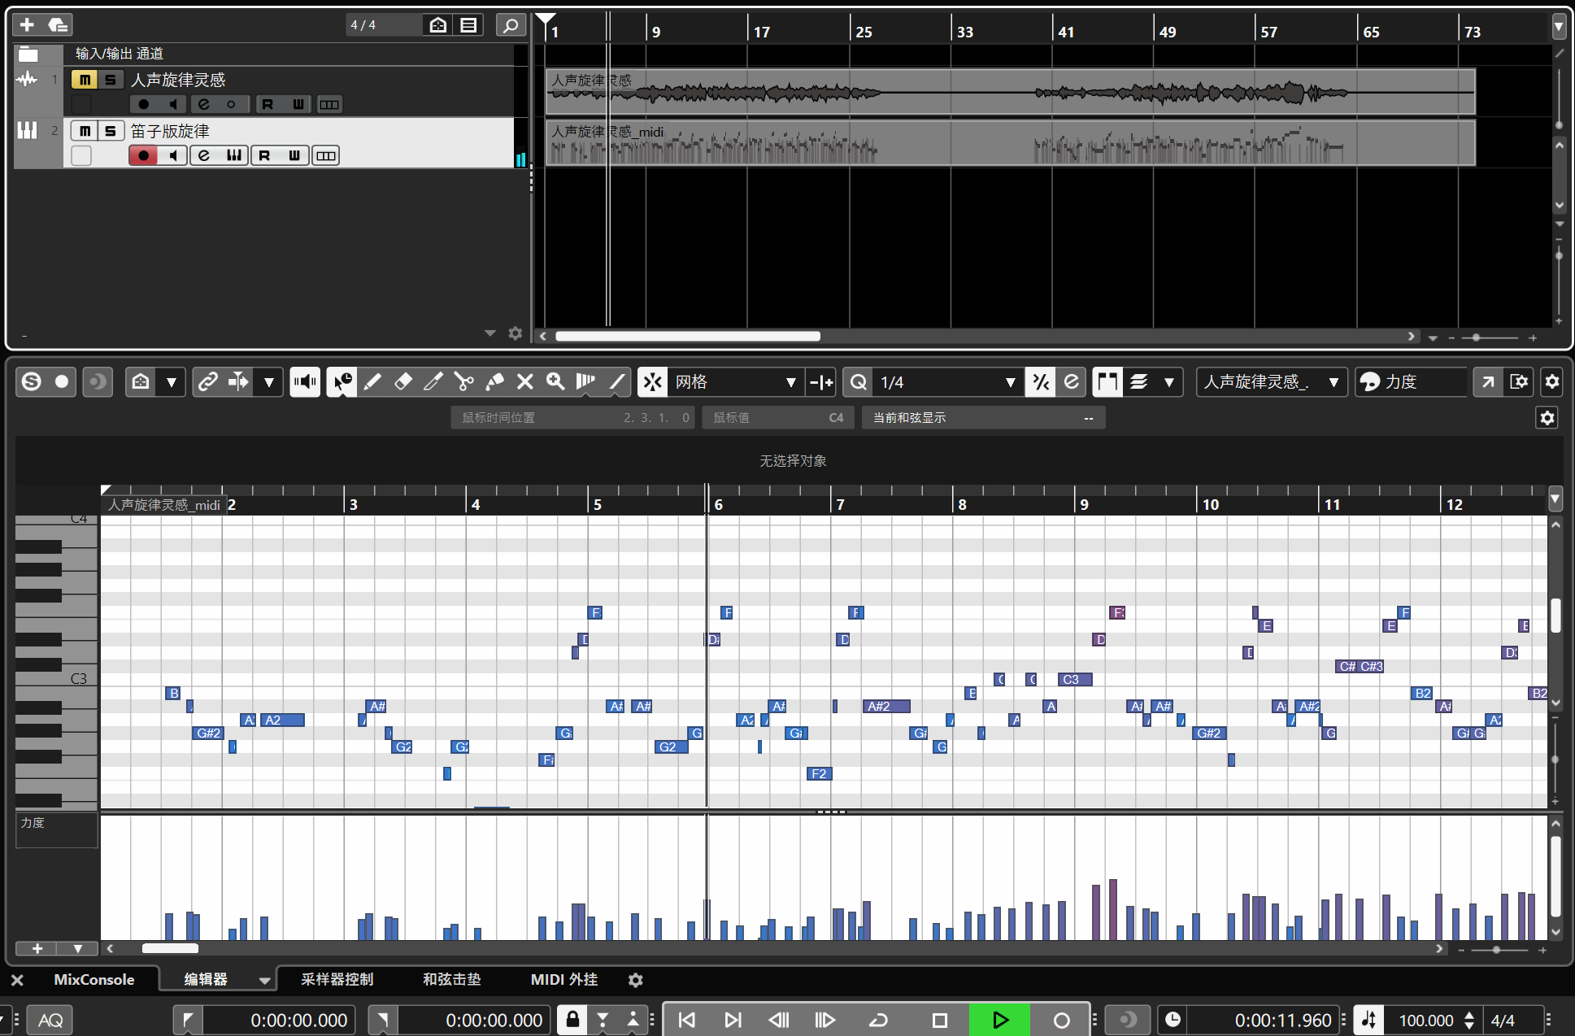This screenshot has width=1575, height=1036.
Task: Select the Split scissors tool
Action: click(x=463, y=382)
